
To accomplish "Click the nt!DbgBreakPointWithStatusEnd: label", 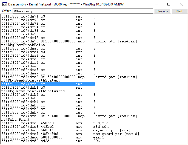I will 34,91.
